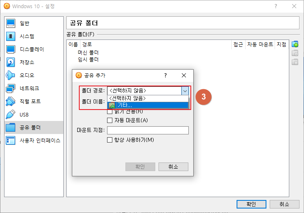
Task: Click the 자동 마운트 column header
Action: coord(260,44)
